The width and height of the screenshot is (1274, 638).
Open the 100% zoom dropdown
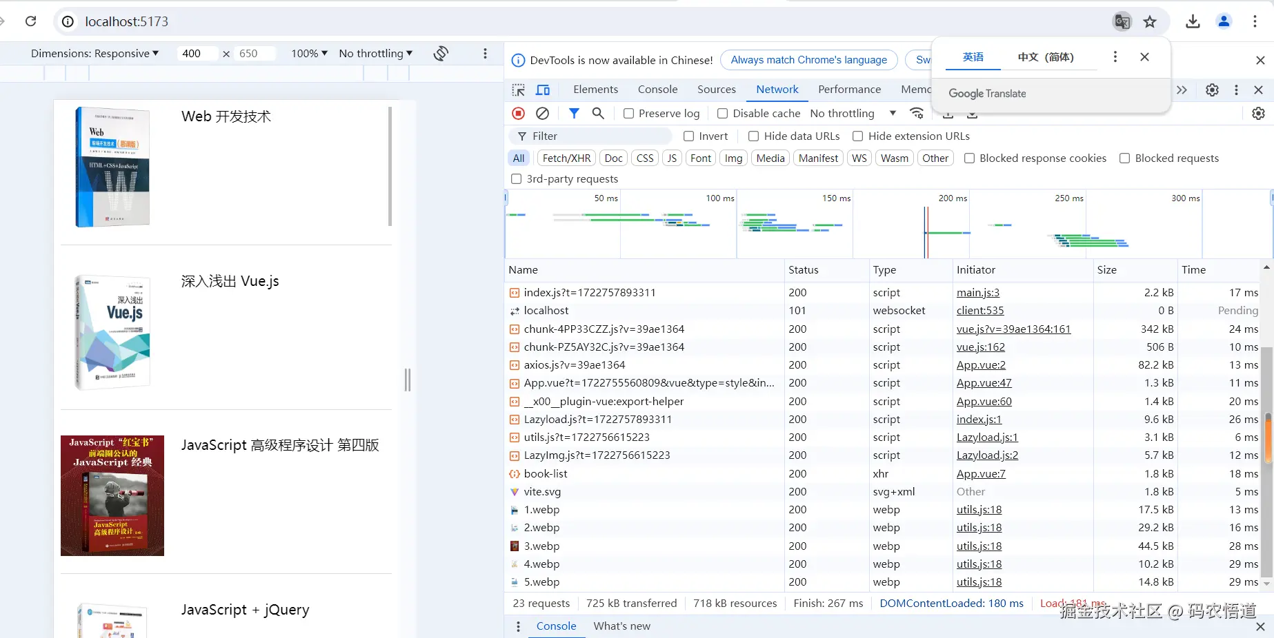309,53
